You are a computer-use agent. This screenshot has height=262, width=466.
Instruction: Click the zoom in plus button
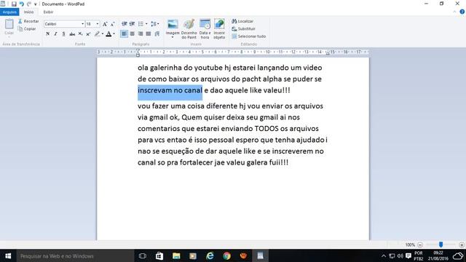click(462, 245)
